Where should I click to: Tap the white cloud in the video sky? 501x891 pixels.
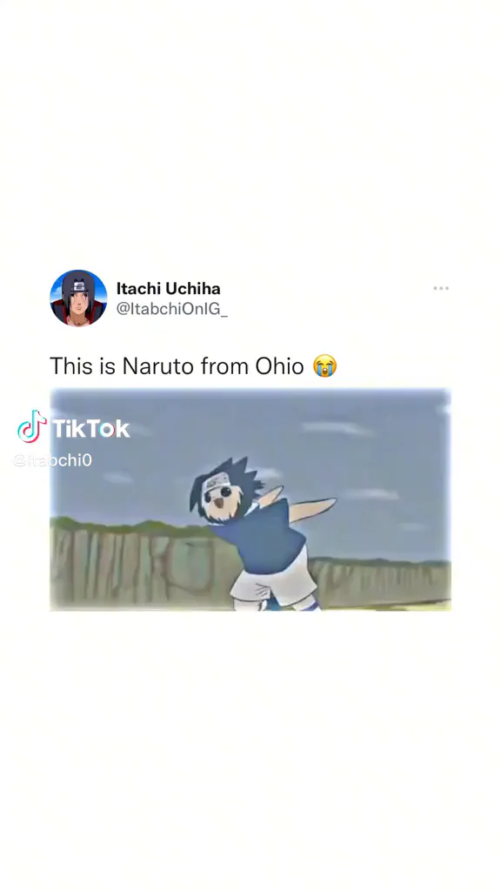(337, 428)
